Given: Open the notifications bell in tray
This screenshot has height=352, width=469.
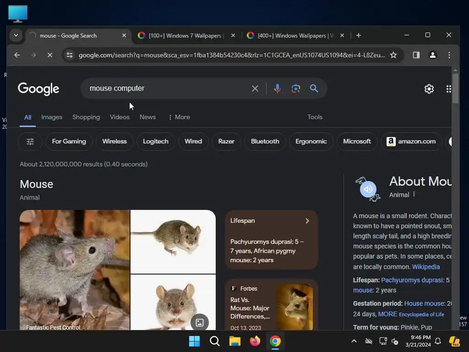Looking at the screenshot, I should (x=437, y=341).
